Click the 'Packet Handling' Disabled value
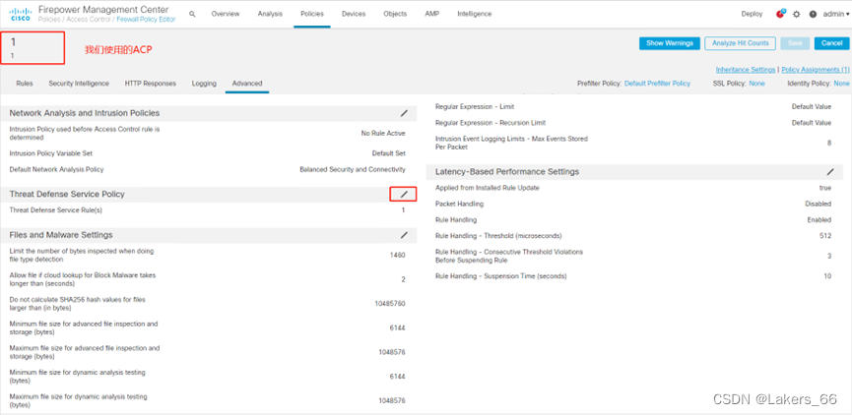The height and width of the screenshot is (415, 852). click(818, 204)
